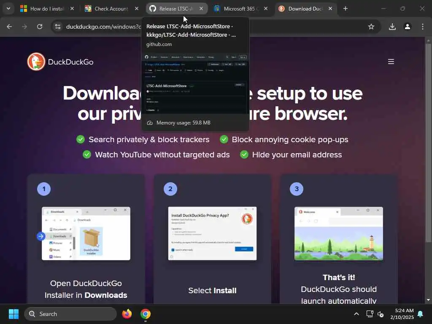Viewport: 432px width, 324px height.
Task: Click 'Open DuckDuckGo Installer in Downloads' text
Action: [86, 289]
